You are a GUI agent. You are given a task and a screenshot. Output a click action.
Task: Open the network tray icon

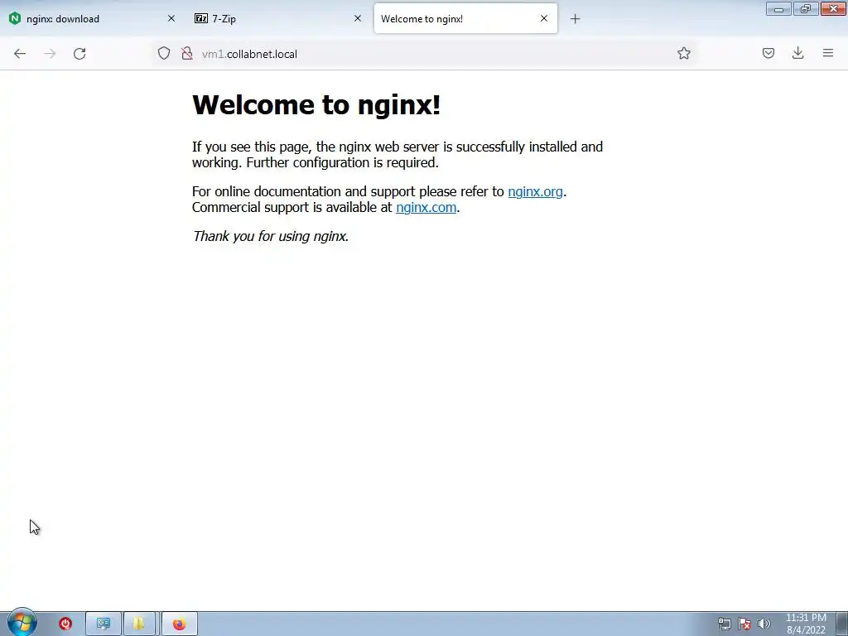click(724, 624)
